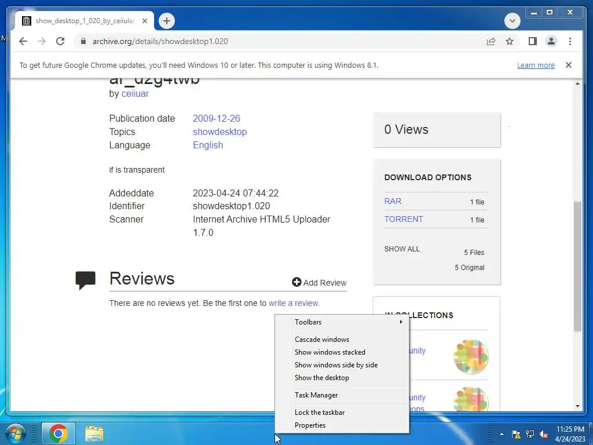
Task: Click the identifier text showdesktop1.020
Action: coord(232,206)
